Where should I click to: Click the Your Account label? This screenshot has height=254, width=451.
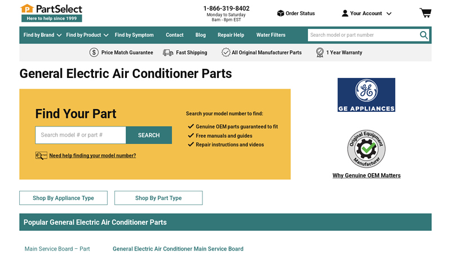[366, 13]
